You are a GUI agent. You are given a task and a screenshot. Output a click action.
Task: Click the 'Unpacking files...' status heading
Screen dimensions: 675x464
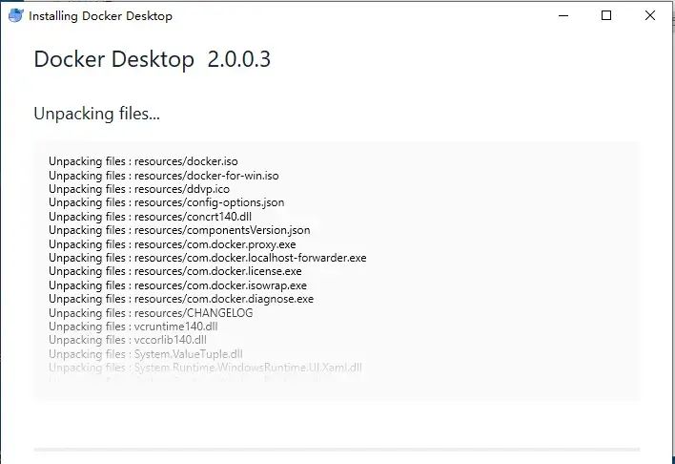[97, 114]
